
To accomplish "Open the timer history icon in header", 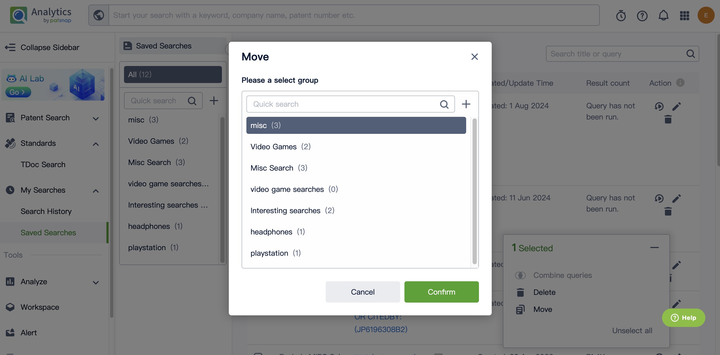I will [621, 15].
